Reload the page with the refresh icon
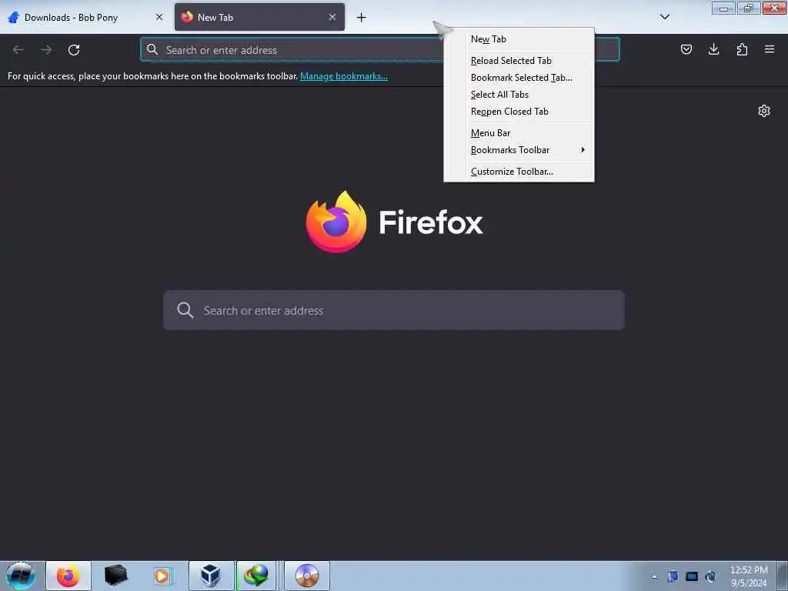 click(74, 50)
